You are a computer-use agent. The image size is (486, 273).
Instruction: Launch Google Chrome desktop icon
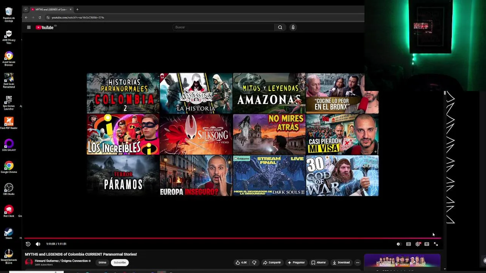(x=9, y=167)
